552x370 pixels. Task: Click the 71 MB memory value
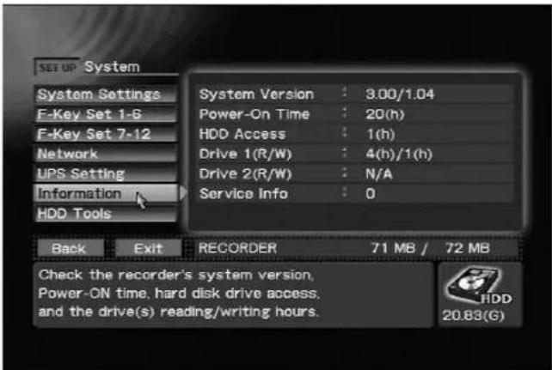393,248
